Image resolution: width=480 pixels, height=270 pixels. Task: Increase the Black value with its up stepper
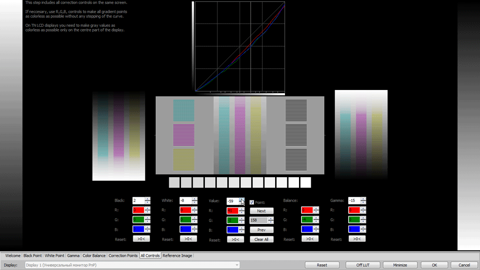point(147,198)
